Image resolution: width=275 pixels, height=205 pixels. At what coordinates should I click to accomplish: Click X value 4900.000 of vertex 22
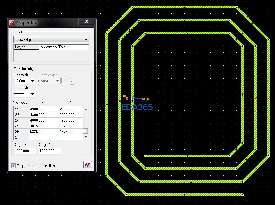pos(44,109)
